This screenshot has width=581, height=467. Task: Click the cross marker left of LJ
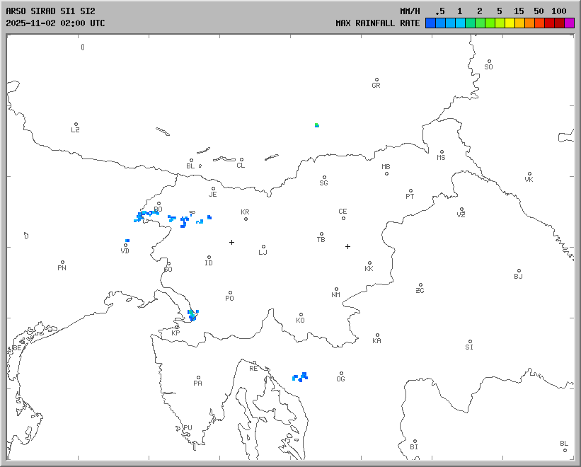click(231, 242)
